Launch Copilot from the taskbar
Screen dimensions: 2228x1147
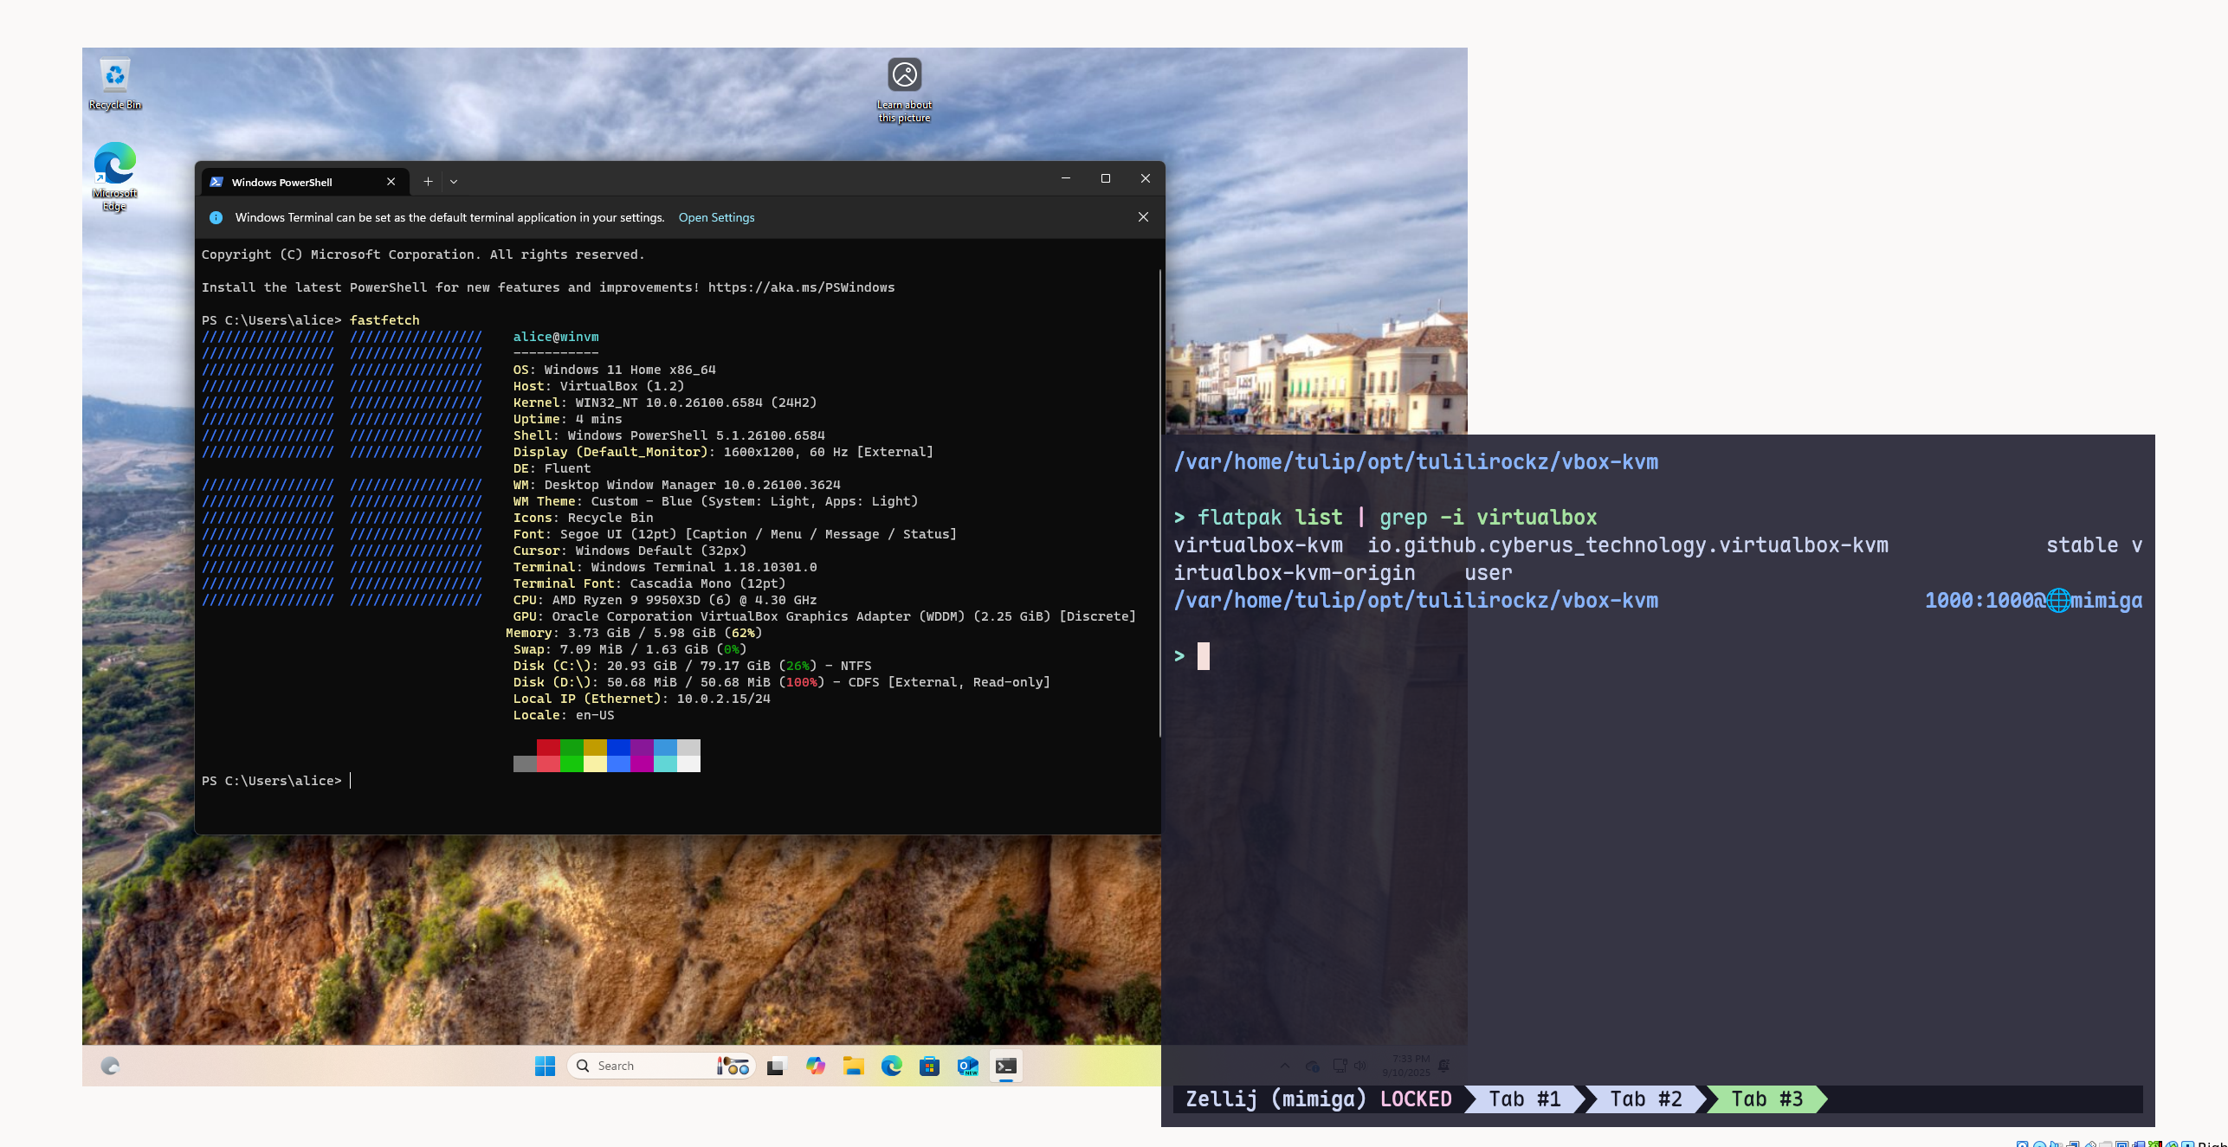pyautogui.click(x=815, y=1066)
